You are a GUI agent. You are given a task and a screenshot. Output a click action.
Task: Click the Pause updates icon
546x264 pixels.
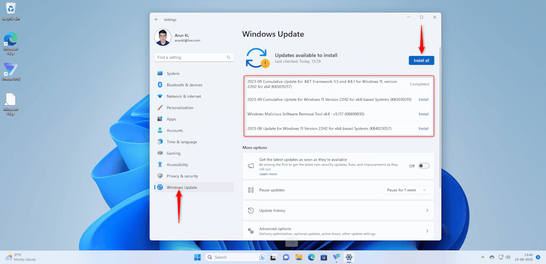pos(251,190)
